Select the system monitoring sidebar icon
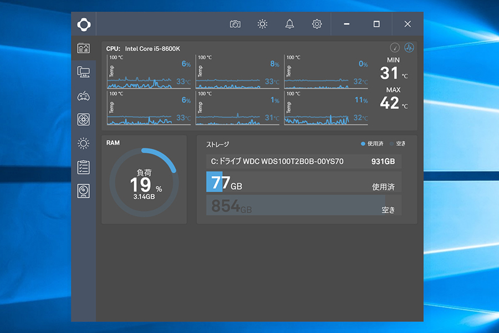This screenshot has height=333, width=499. tap(83, 48)
